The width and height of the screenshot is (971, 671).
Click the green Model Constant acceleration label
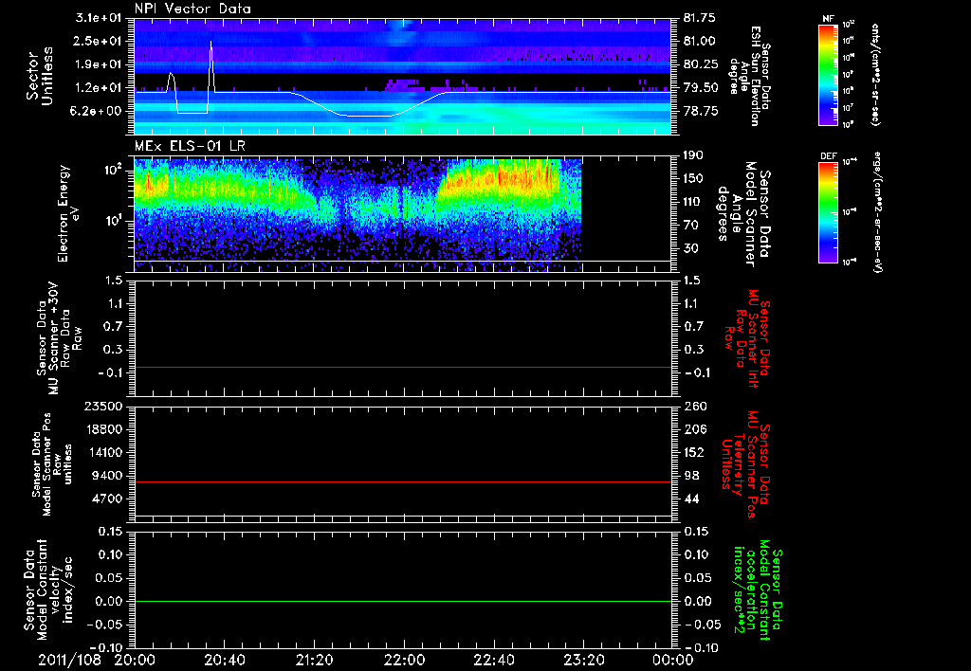point(758,589)
